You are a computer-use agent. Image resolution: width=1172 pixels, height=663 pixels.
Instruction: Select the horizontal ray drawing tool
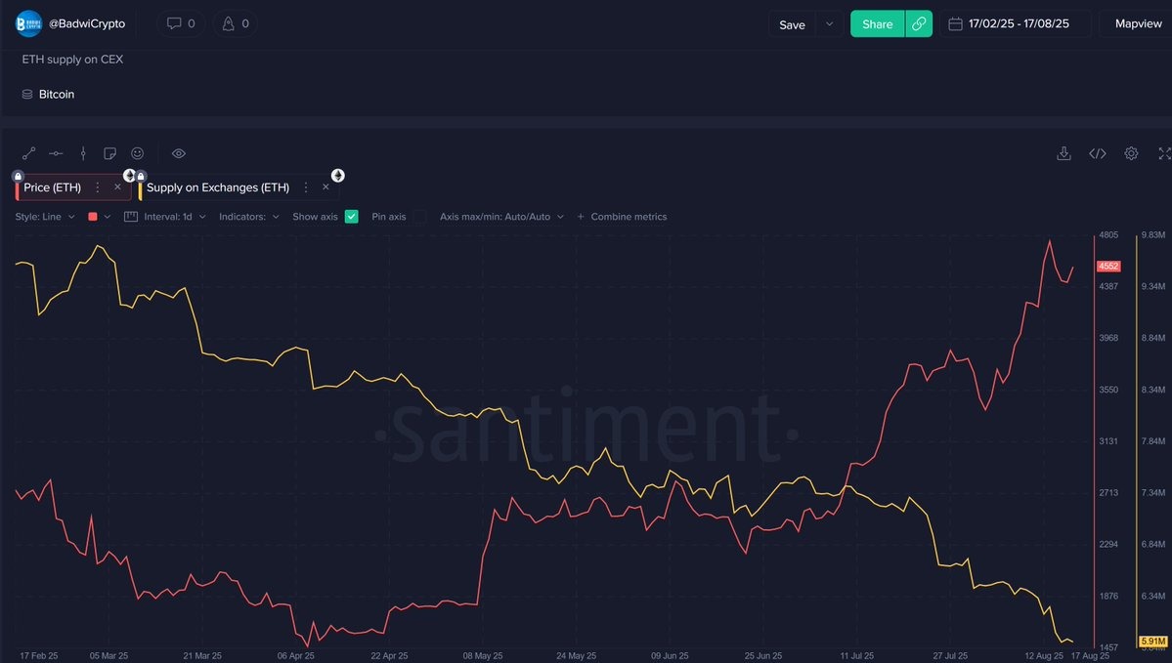tap(56, 153)
